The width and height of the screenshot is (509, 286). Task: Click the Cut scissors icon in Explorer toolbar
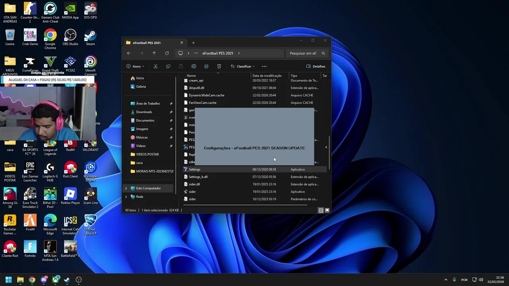155,66
